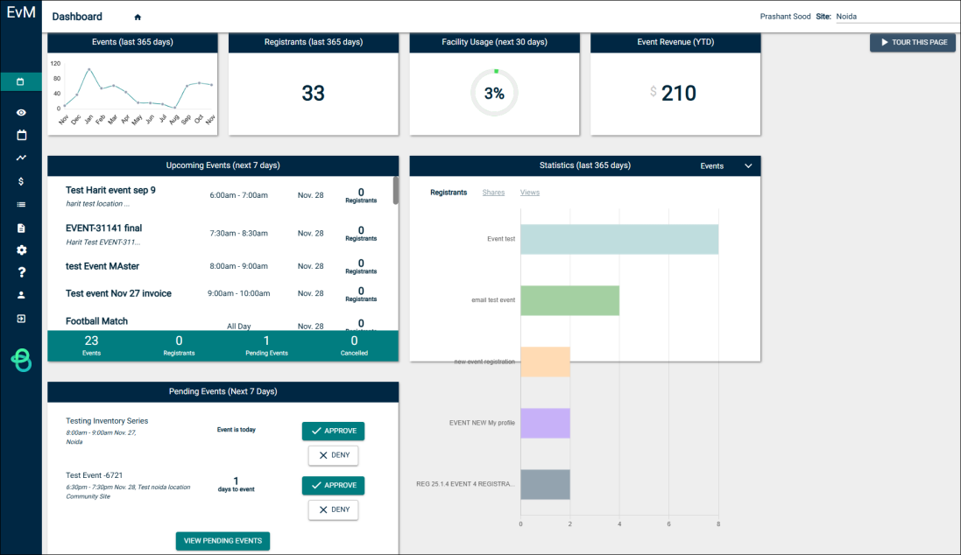Open the settings gear icon in sidebar
The image size is (961, 555).
coord(21,250)
